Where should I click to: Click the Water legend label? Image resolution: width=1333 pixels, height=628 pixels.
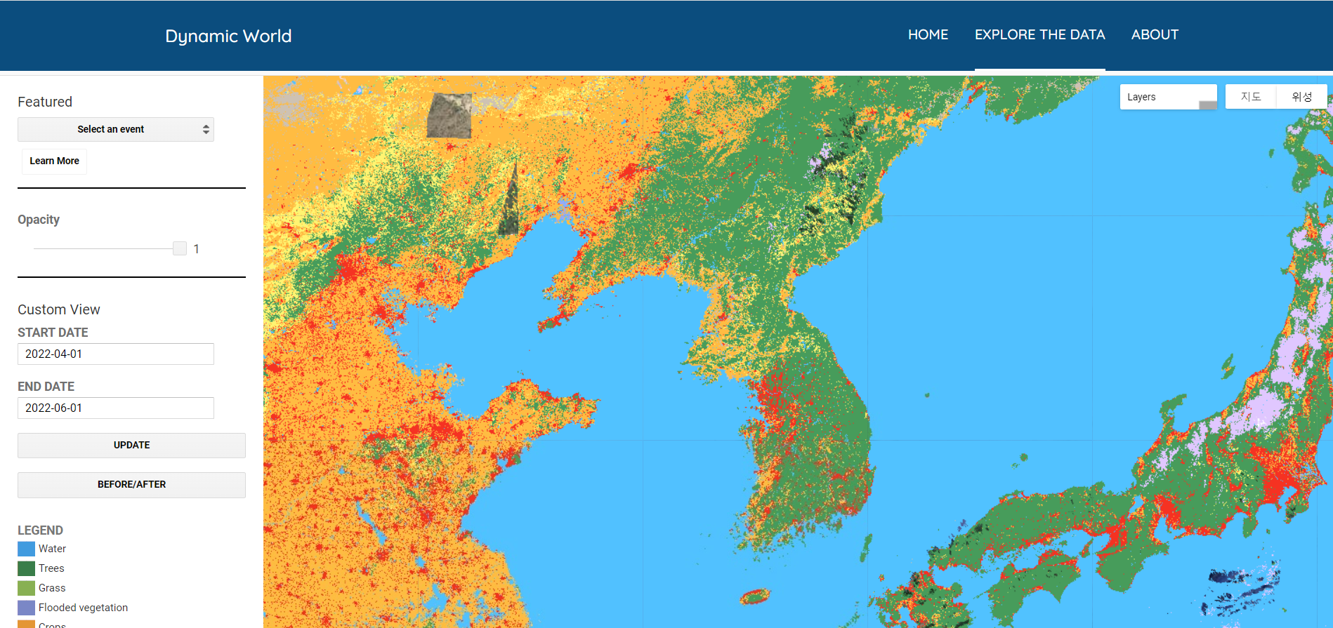point(52,549)
